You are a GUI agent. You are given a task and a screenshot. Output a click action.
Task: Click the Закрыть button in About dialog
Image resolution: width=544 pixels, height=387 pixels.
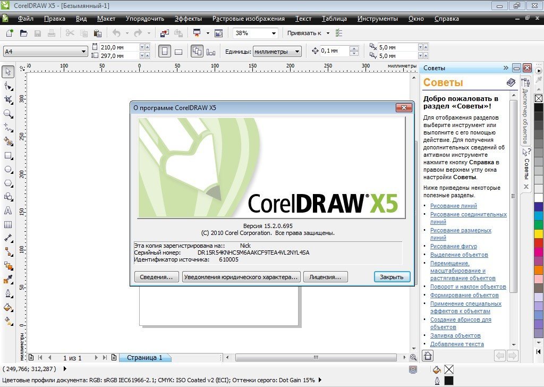point(392,277)
